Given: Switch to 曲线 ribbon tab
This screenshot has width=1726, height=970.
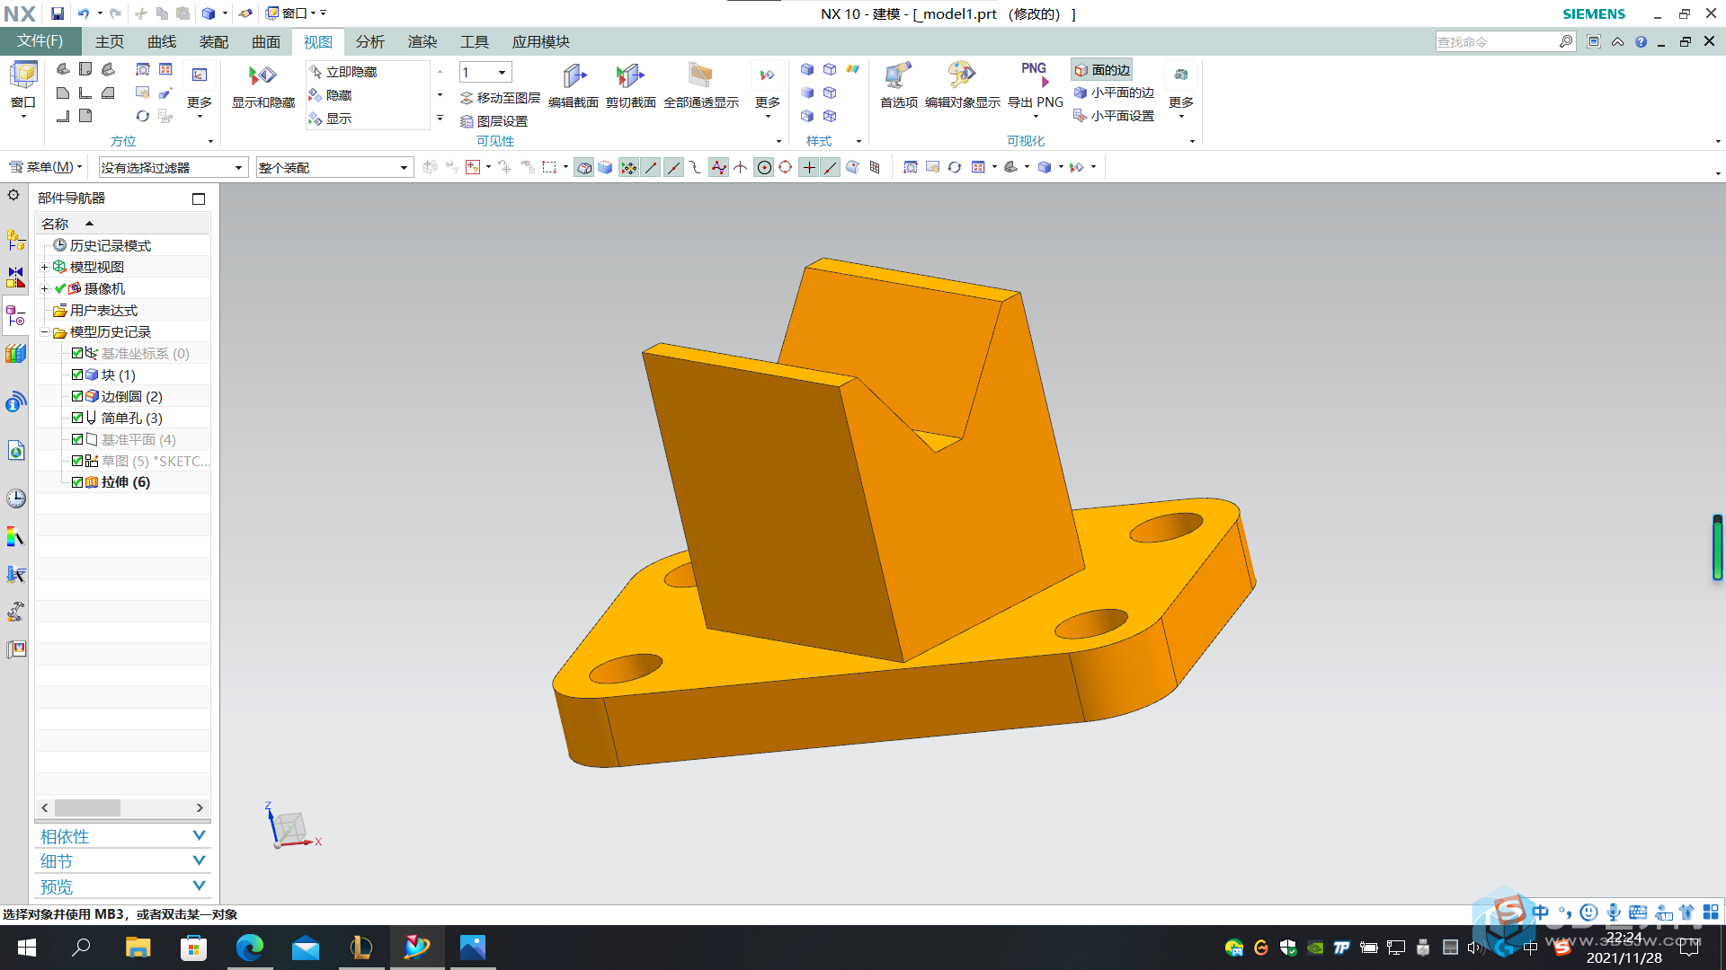Looking at the screenshot, I should [162, 41].
